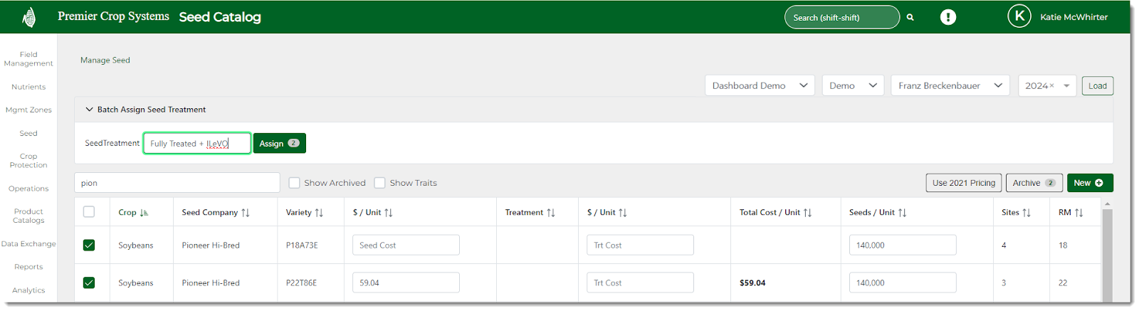Click Trt Cost field for P18A73E

point(641,245)
